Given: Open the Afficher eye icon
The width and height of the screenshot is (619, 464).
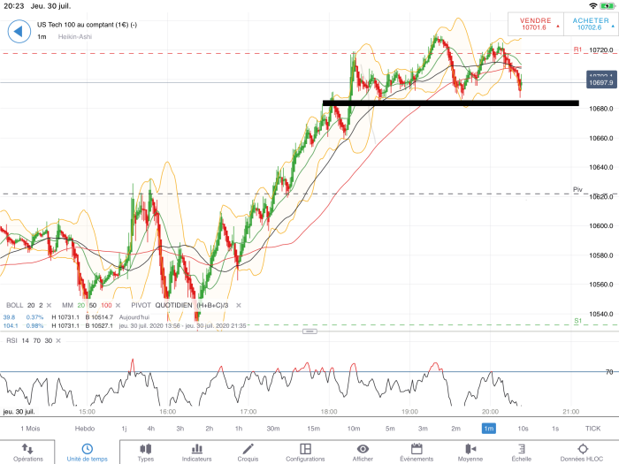Looking at the screenshot, I should point(363,449).
